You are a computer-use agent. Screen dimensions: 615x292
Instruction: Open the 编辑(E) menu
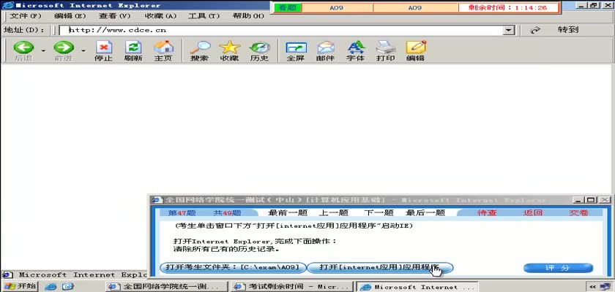(70, 16)
